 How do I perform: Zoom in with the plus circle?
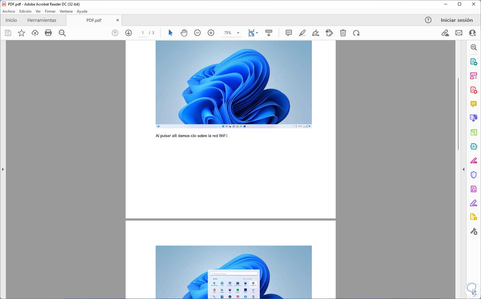point(211,33)
